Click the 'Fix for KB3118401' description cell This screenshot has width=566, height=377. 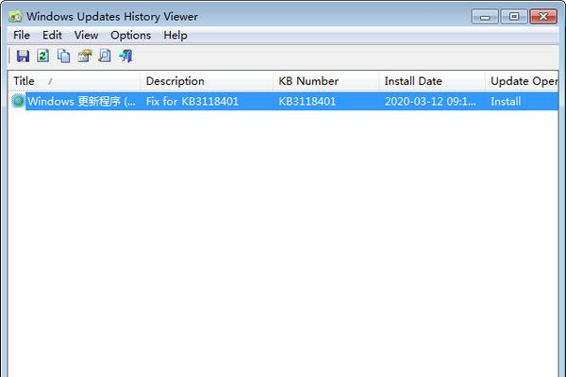coord(192,102)
